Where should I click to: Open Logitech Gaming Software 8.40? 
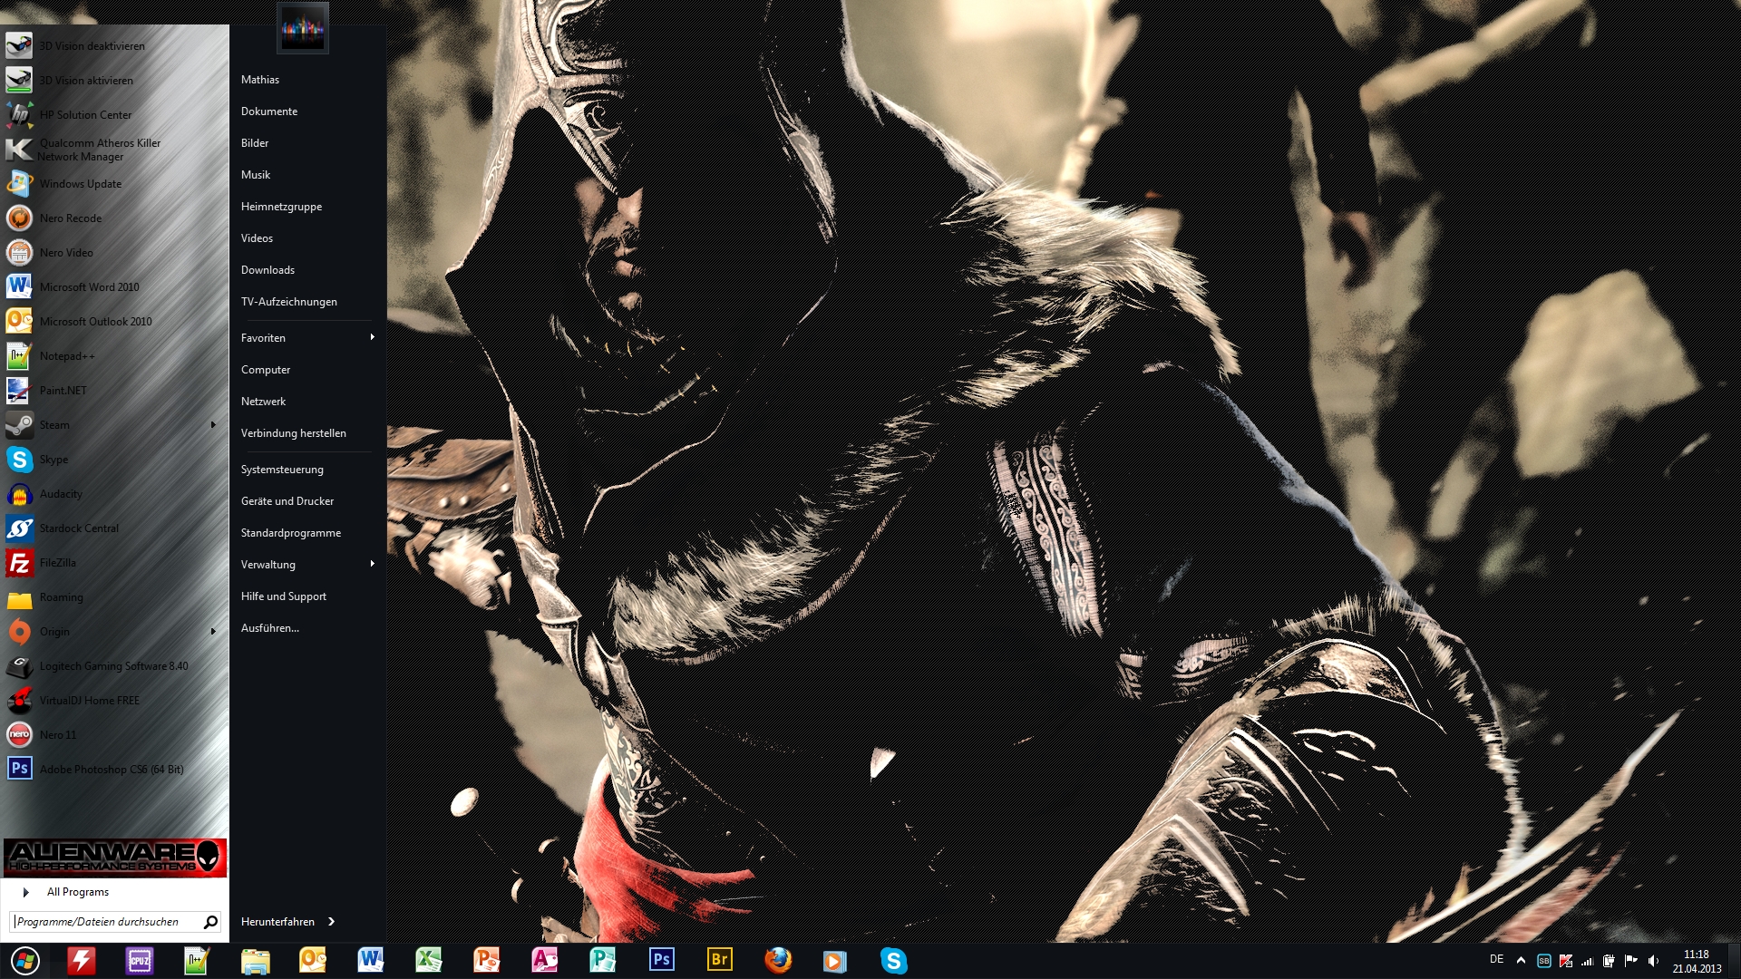[113, 665]
